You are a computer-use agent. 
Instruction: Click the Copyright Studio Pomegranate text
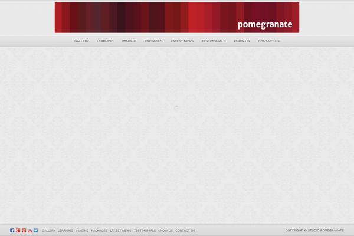(314, 230)
